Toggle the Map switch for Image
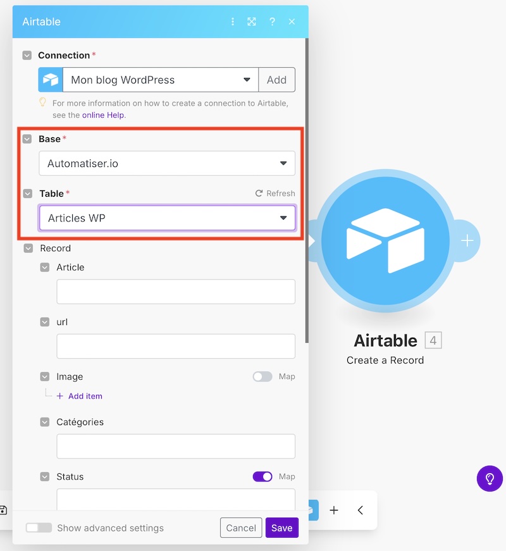This screenshot has width=506, height=551. (262, 376)
